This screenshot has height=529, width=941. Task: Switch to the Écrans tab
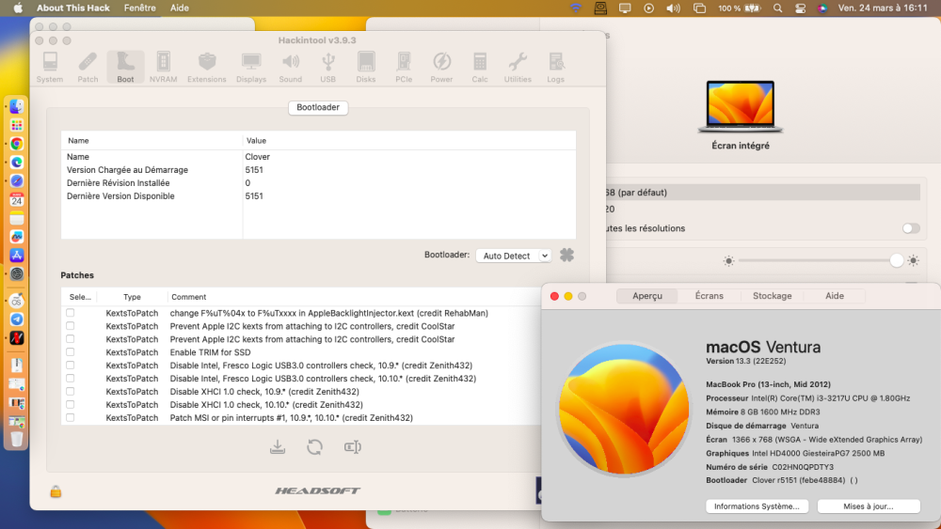click(709, 296)
